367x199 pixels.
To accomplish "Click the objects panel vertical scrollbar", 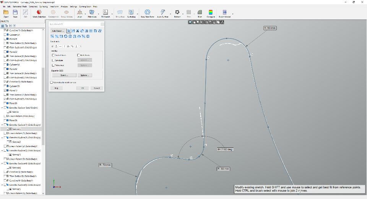I will (x=43, y=107).
